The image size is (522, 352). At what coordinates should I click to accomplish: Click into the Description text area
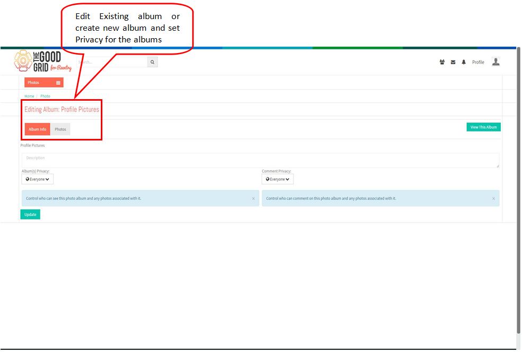point(260,161)
